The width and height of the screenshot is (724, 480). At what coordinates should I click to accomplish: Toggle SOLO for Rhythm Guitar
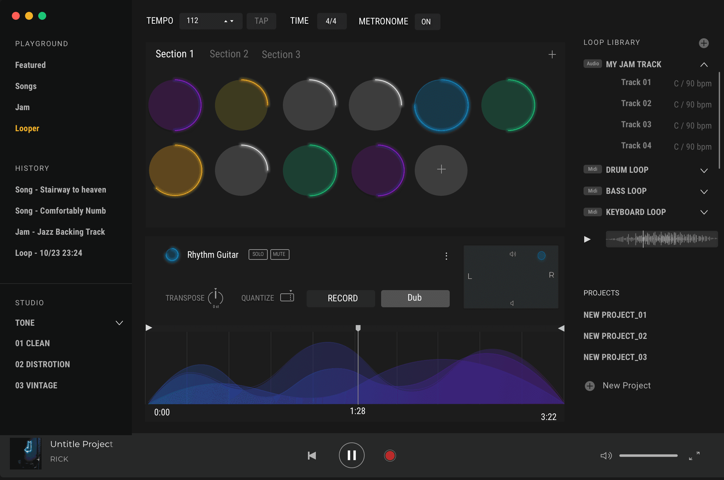pos(258,254)
